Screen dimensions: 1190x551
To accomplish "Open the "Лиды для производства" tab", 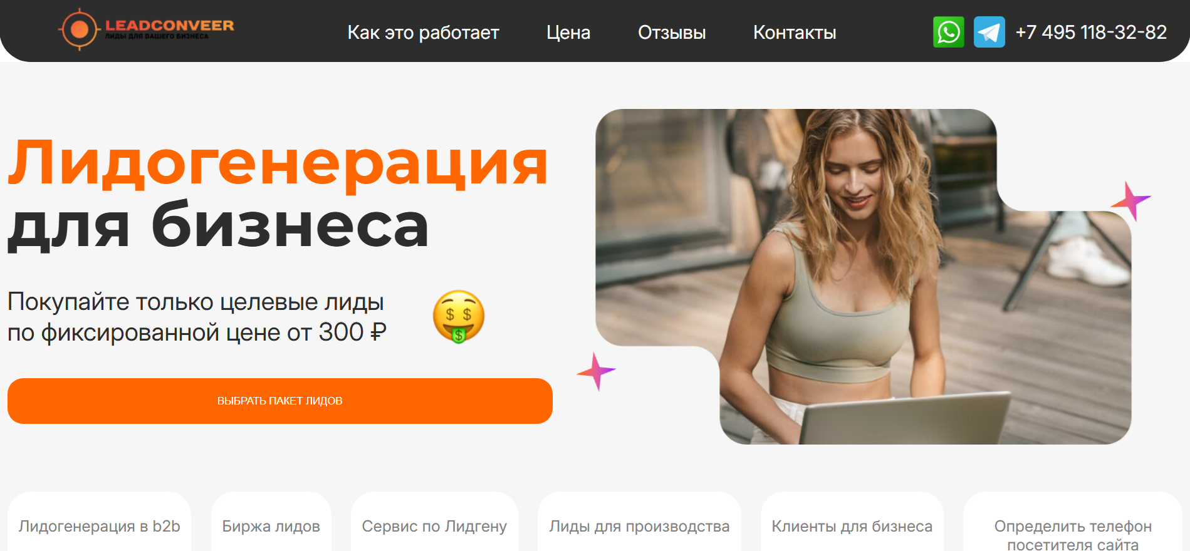I will coord(639,523).
